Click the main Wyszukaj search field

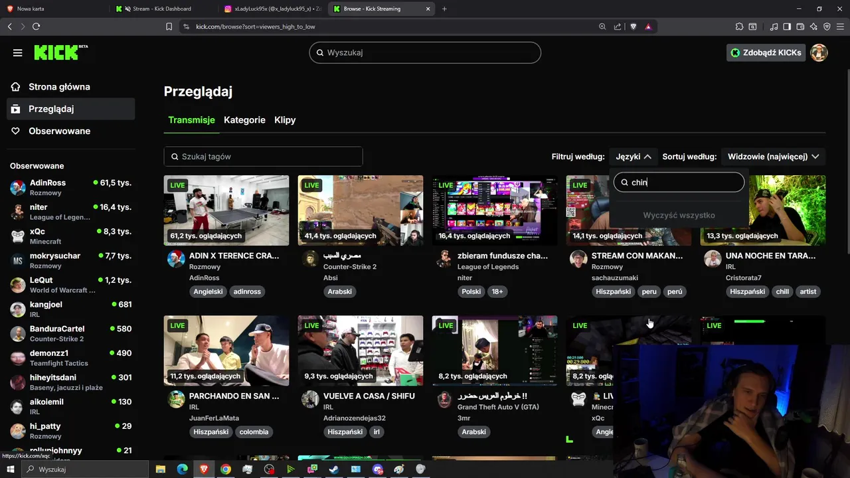pyautogui.click(x=425, y=52)
